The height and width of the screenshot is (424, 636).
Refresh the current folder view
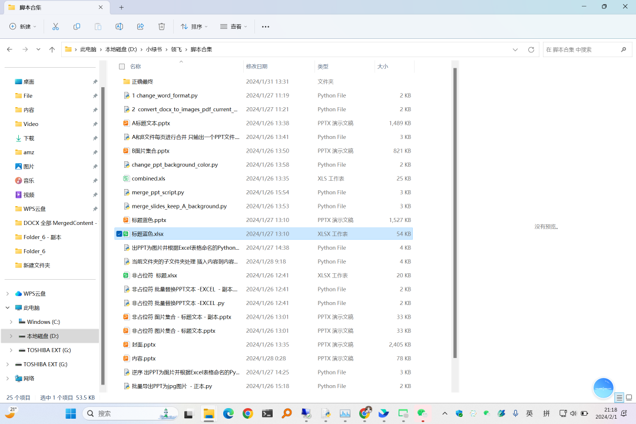click(531, 49)
